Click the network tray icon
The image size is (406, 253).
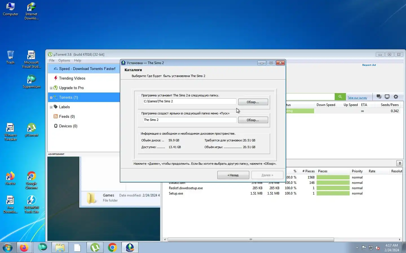pyautogui.click(x=371, y=248)
